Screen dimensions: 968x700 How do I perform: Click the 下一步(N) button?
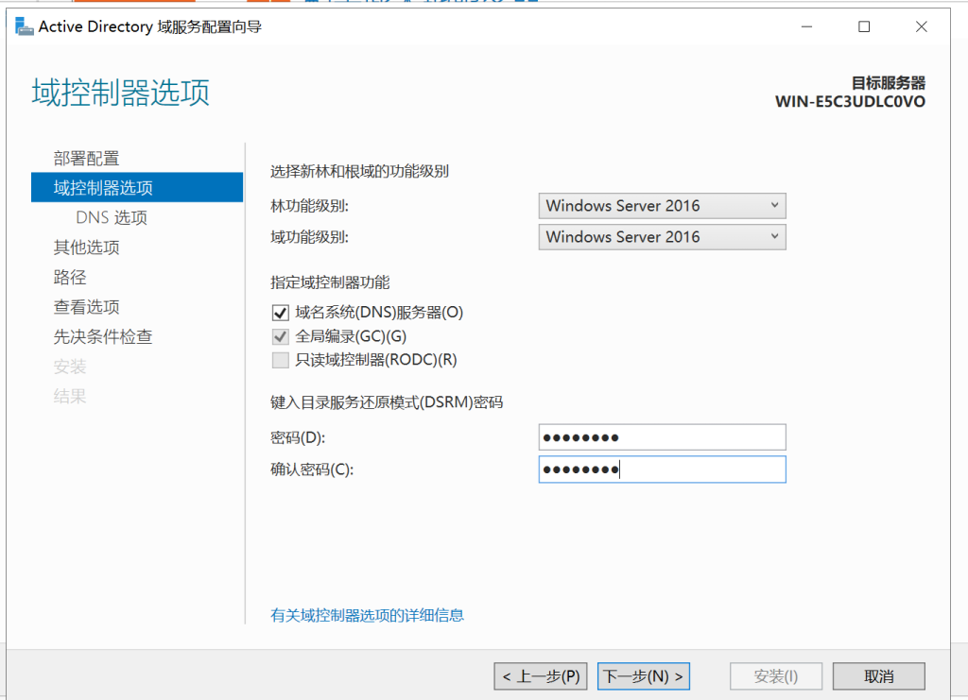pos(643,676)
